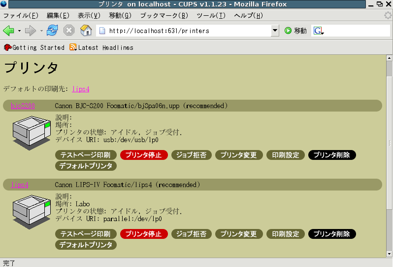This screenshot has width=393, height=267.
Task: Click Canon LIPS-IV Foomatic/lips4 description text
Action: coord(128,185)
